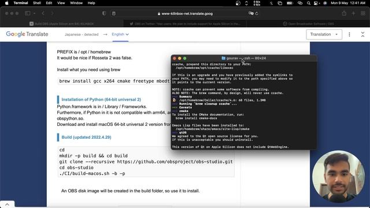
Task: Click Build (updated 2022.4.29) heading
Action: pos(86,138)
